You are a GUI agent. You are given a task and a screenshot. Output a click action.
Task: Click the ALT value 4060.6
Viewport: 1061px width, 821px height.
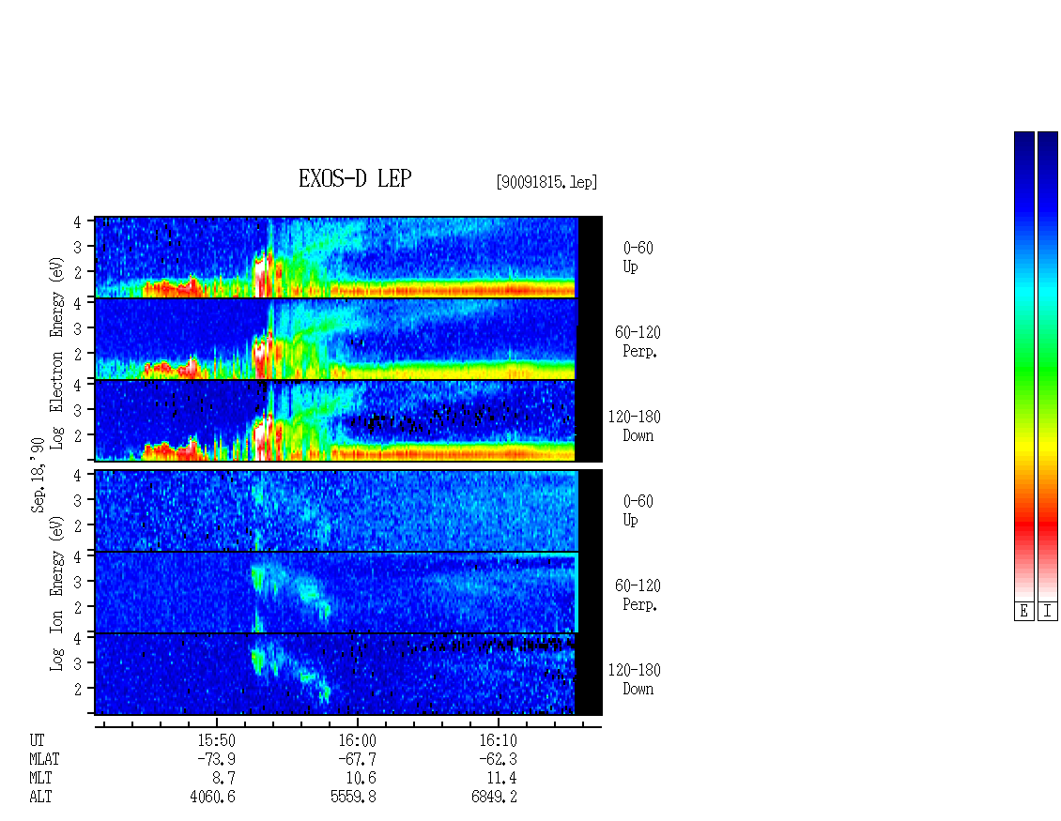[212, 798]
